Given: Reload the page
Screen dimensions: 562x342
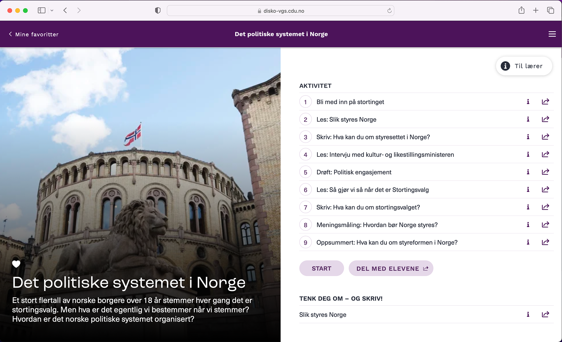Looking at the screenshot, I should [389, 11].
